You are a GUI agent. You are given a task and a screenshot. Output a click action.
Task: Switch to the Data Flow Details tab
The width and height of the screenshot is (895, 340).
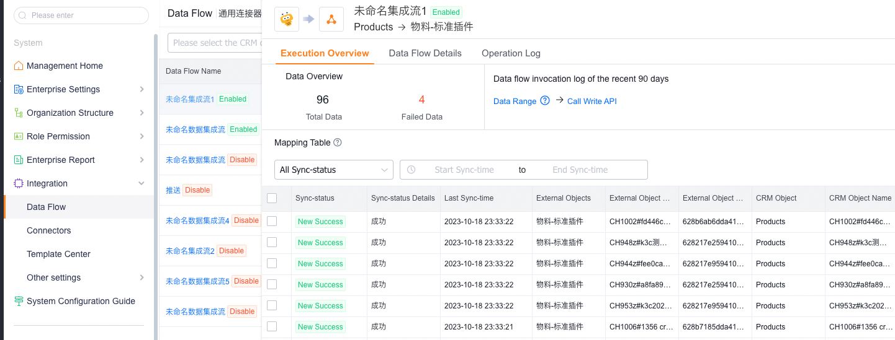[x=425, y=53]
